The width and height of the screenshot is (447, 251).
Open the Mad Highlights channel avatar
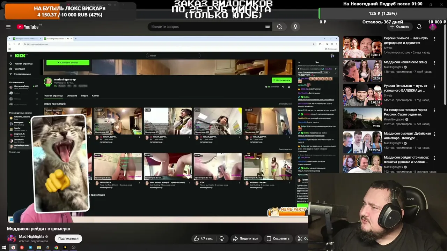12,238
